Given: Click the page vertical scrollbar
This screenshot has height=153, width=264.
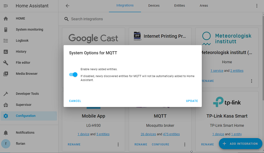Looking at the screenshot, I should tap(263, 58).
